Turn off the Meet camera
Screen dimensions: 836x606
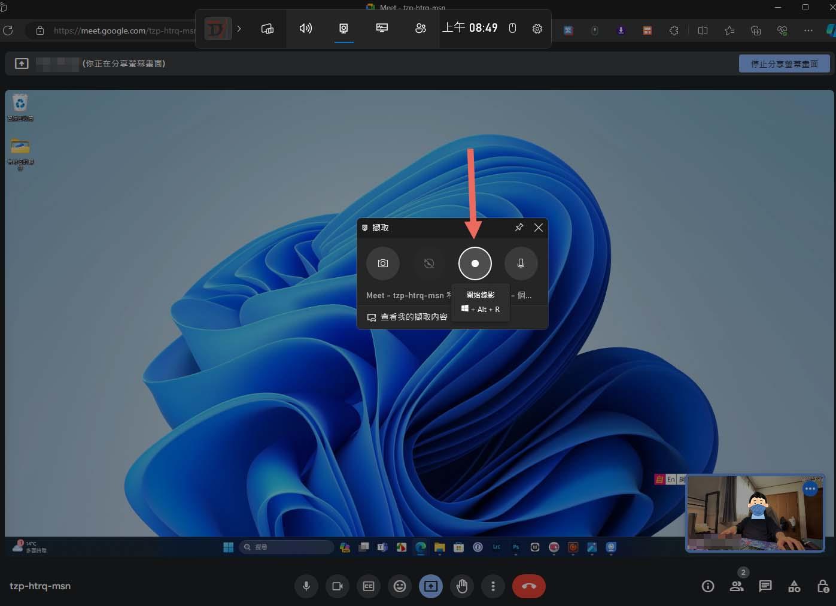click(x=338, y=586)
